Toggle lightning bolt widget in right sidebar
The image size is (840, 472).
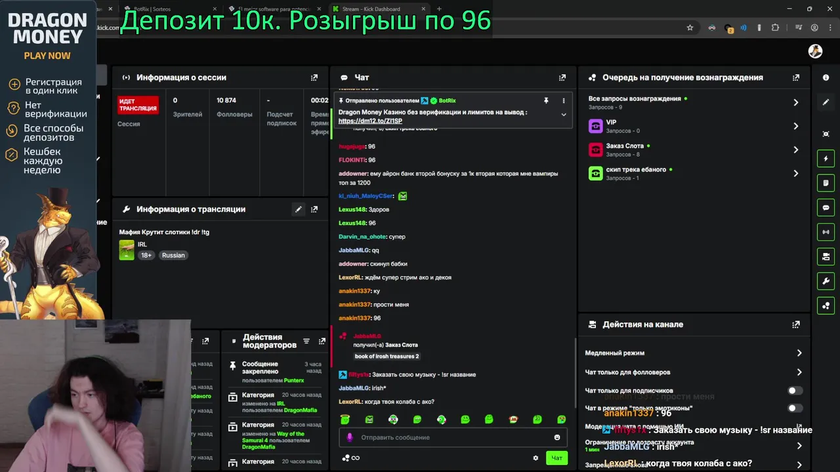click(x=826, y=159)
